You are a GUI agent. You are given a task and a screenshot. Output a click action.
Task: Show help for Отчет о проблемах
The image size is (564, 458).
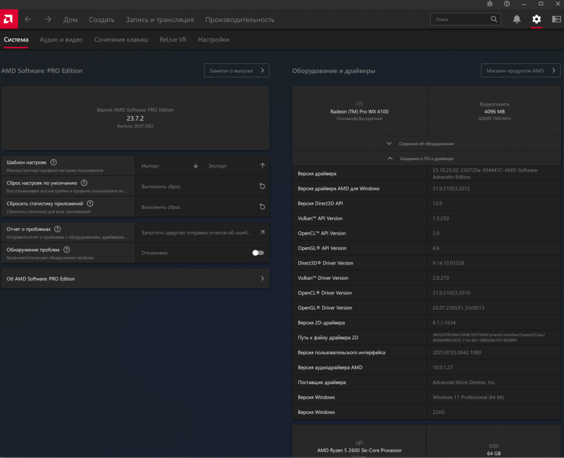coord(57,229)
